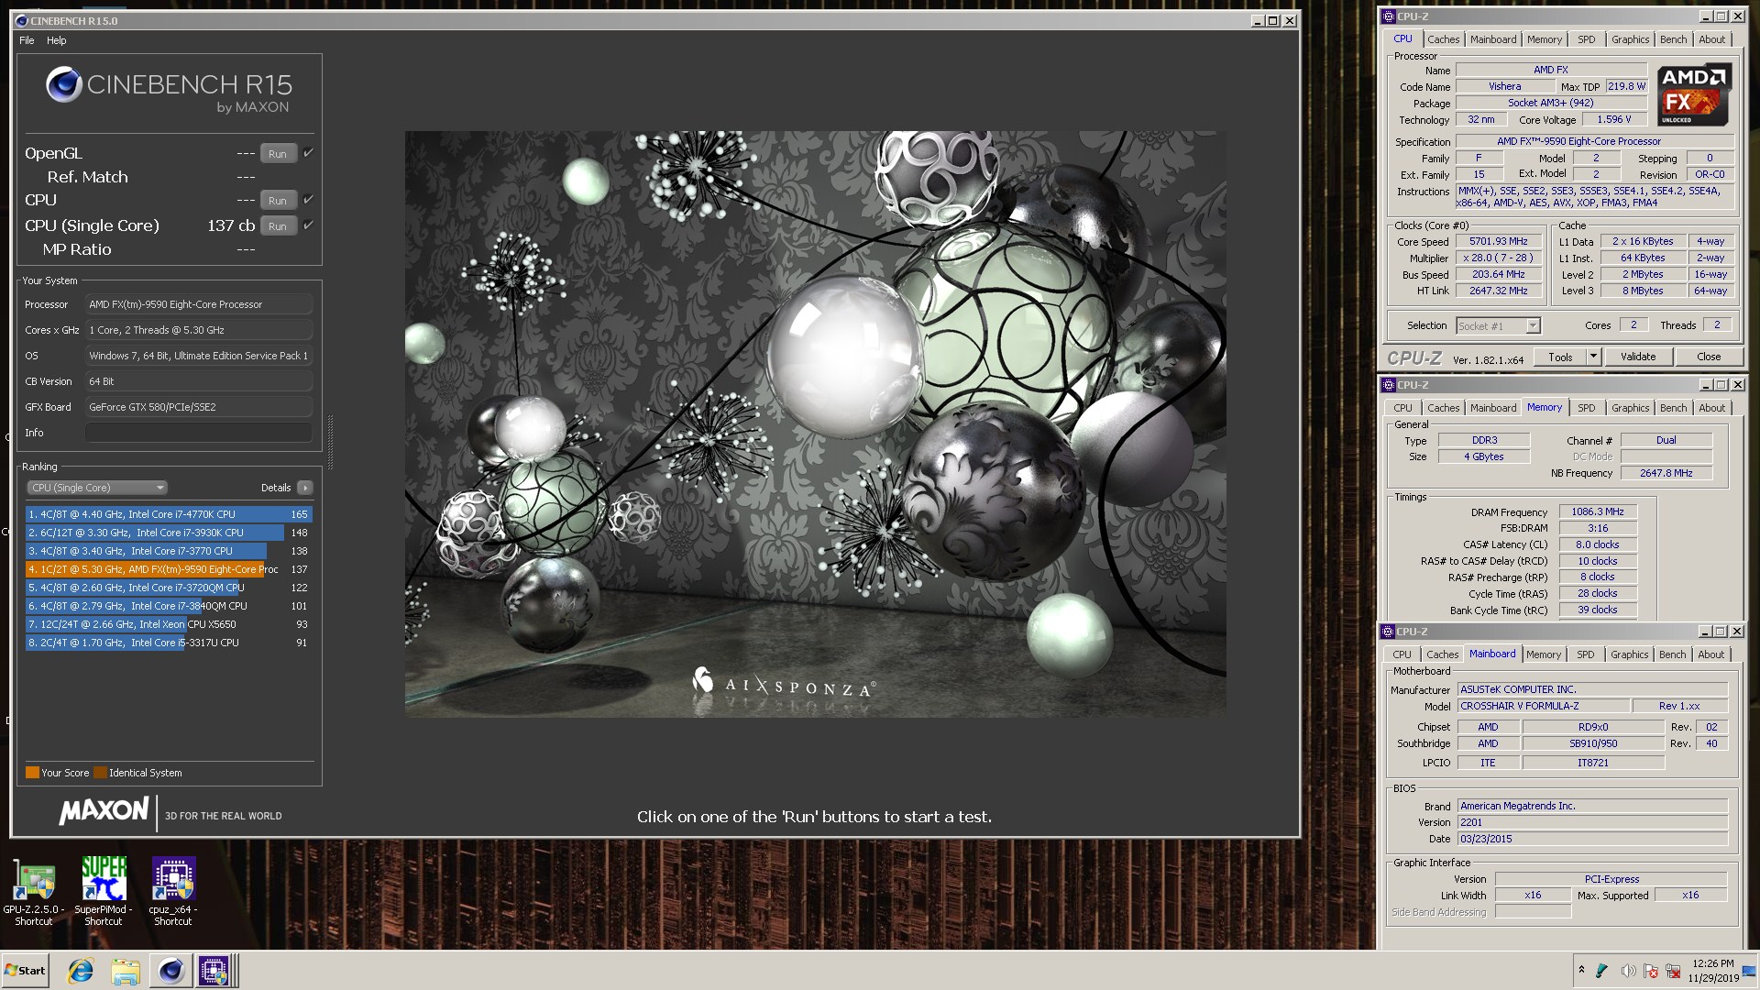Click the system clock in tray

coord(1712,971)
